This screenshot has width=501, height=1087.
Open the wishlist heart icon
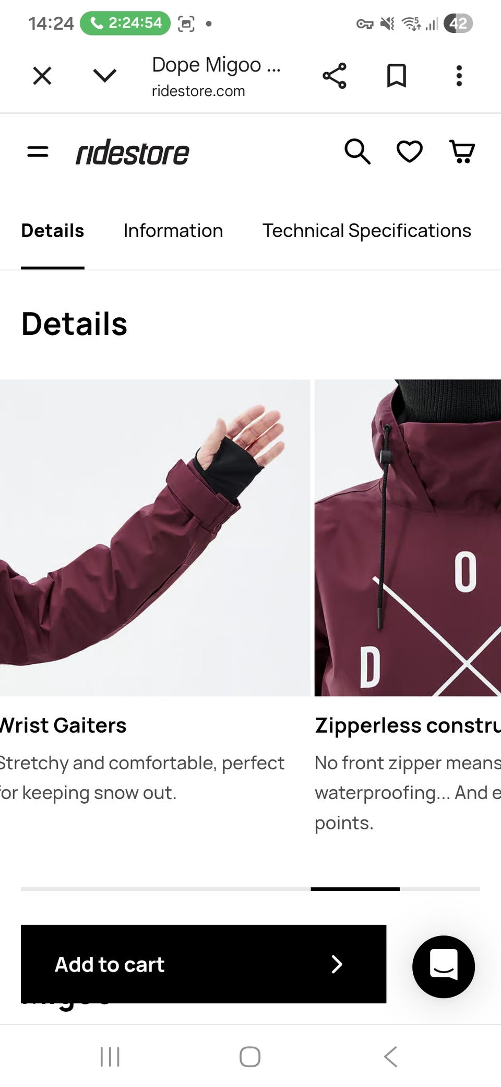click(x=410, y=152)
